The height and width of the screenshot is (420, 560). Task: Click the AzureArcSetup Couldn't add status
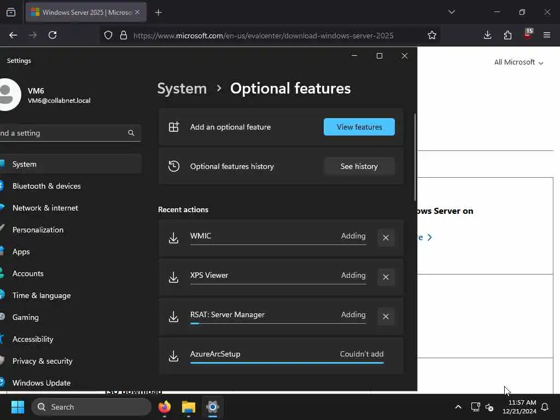coord(361,354)
